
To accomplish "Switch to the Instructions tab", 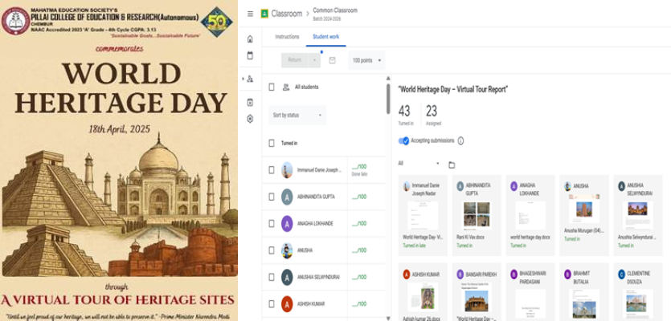I will coord(287,37).
